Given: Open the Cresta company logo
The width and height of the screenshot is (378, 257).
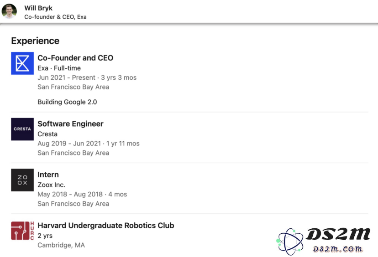Looking at the screenshot, I should pyautogui.click(x=22, y=129).
